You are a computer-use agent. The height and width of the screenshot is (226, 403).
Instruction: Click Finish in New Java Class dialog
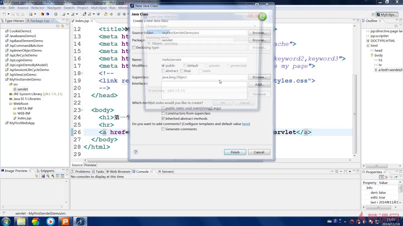click(x=235, y=152)
